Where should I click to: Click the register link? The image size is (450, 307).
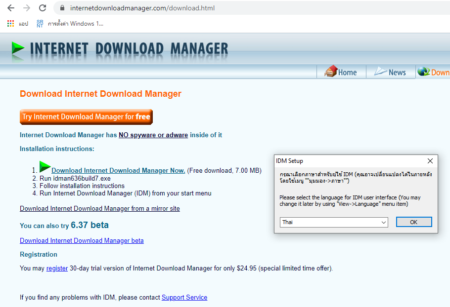tap(57, 269)
